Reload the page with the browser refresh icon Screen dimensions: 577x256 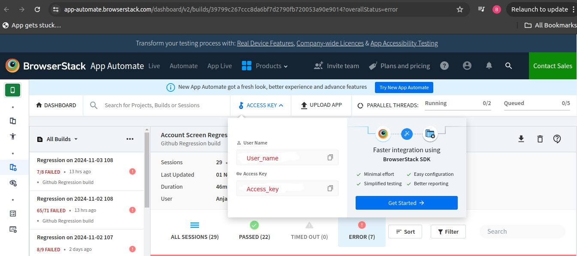click(37, 9)
